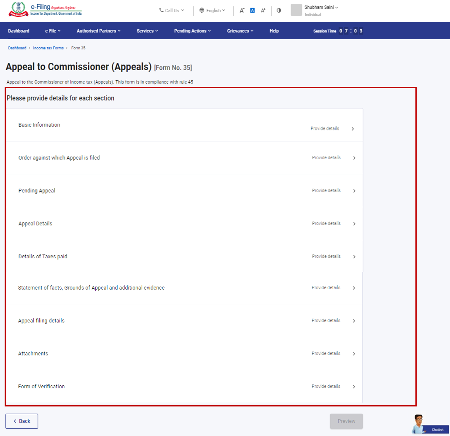Click the Form of Verification chevron
The height and width of the screenshot is (436, 450).
pyautogui.click(x=354, y=387)
